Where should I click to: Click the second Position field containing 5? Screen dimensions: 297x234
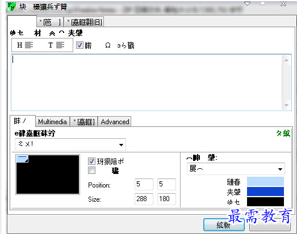166,184
